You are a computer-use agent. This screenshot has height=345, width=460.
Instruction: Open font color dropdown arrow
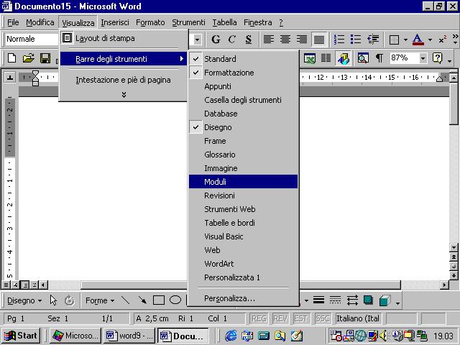(430, 40)
